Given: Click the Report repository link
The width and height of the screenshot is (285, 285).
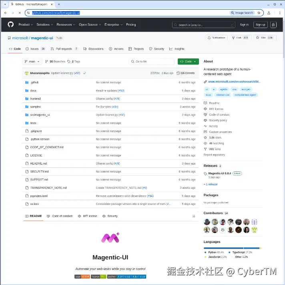Looking at the screenshot, I should pos(214,155).
